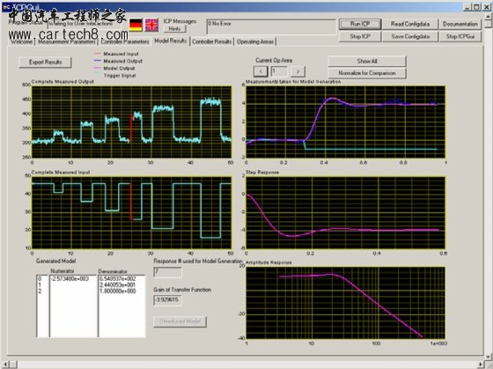This screenshot has height=369, width=493.
Task: Open the Documentation button
Action: (x=460, y=24)
